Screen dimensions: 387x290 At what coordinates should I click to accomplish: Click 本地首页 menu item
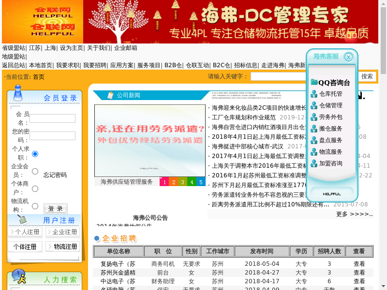[41, 65]
